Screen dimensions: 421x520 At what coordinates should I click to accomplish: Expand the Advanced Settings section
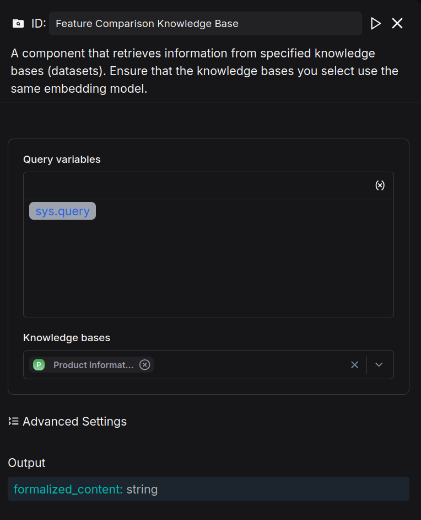pos(74,422)
